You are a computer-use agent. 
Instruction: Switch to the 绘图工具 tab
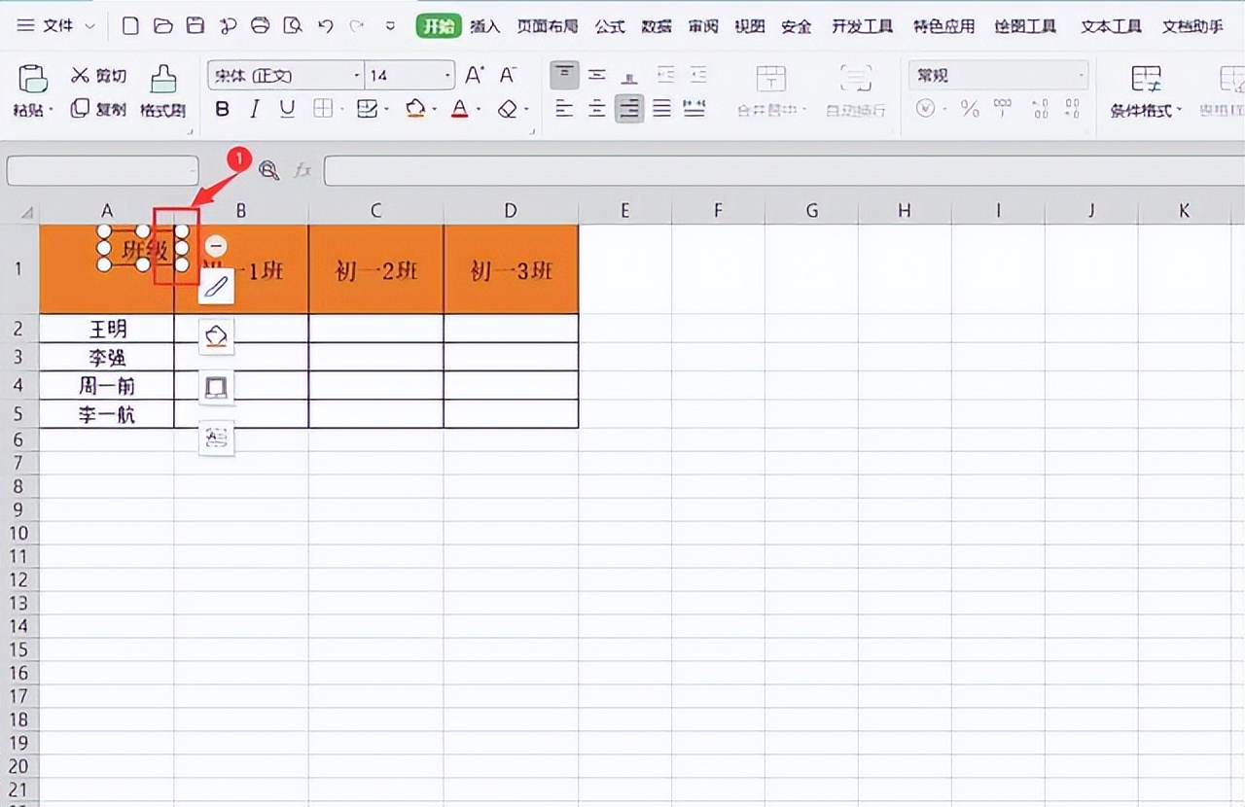pos(1025,26)
